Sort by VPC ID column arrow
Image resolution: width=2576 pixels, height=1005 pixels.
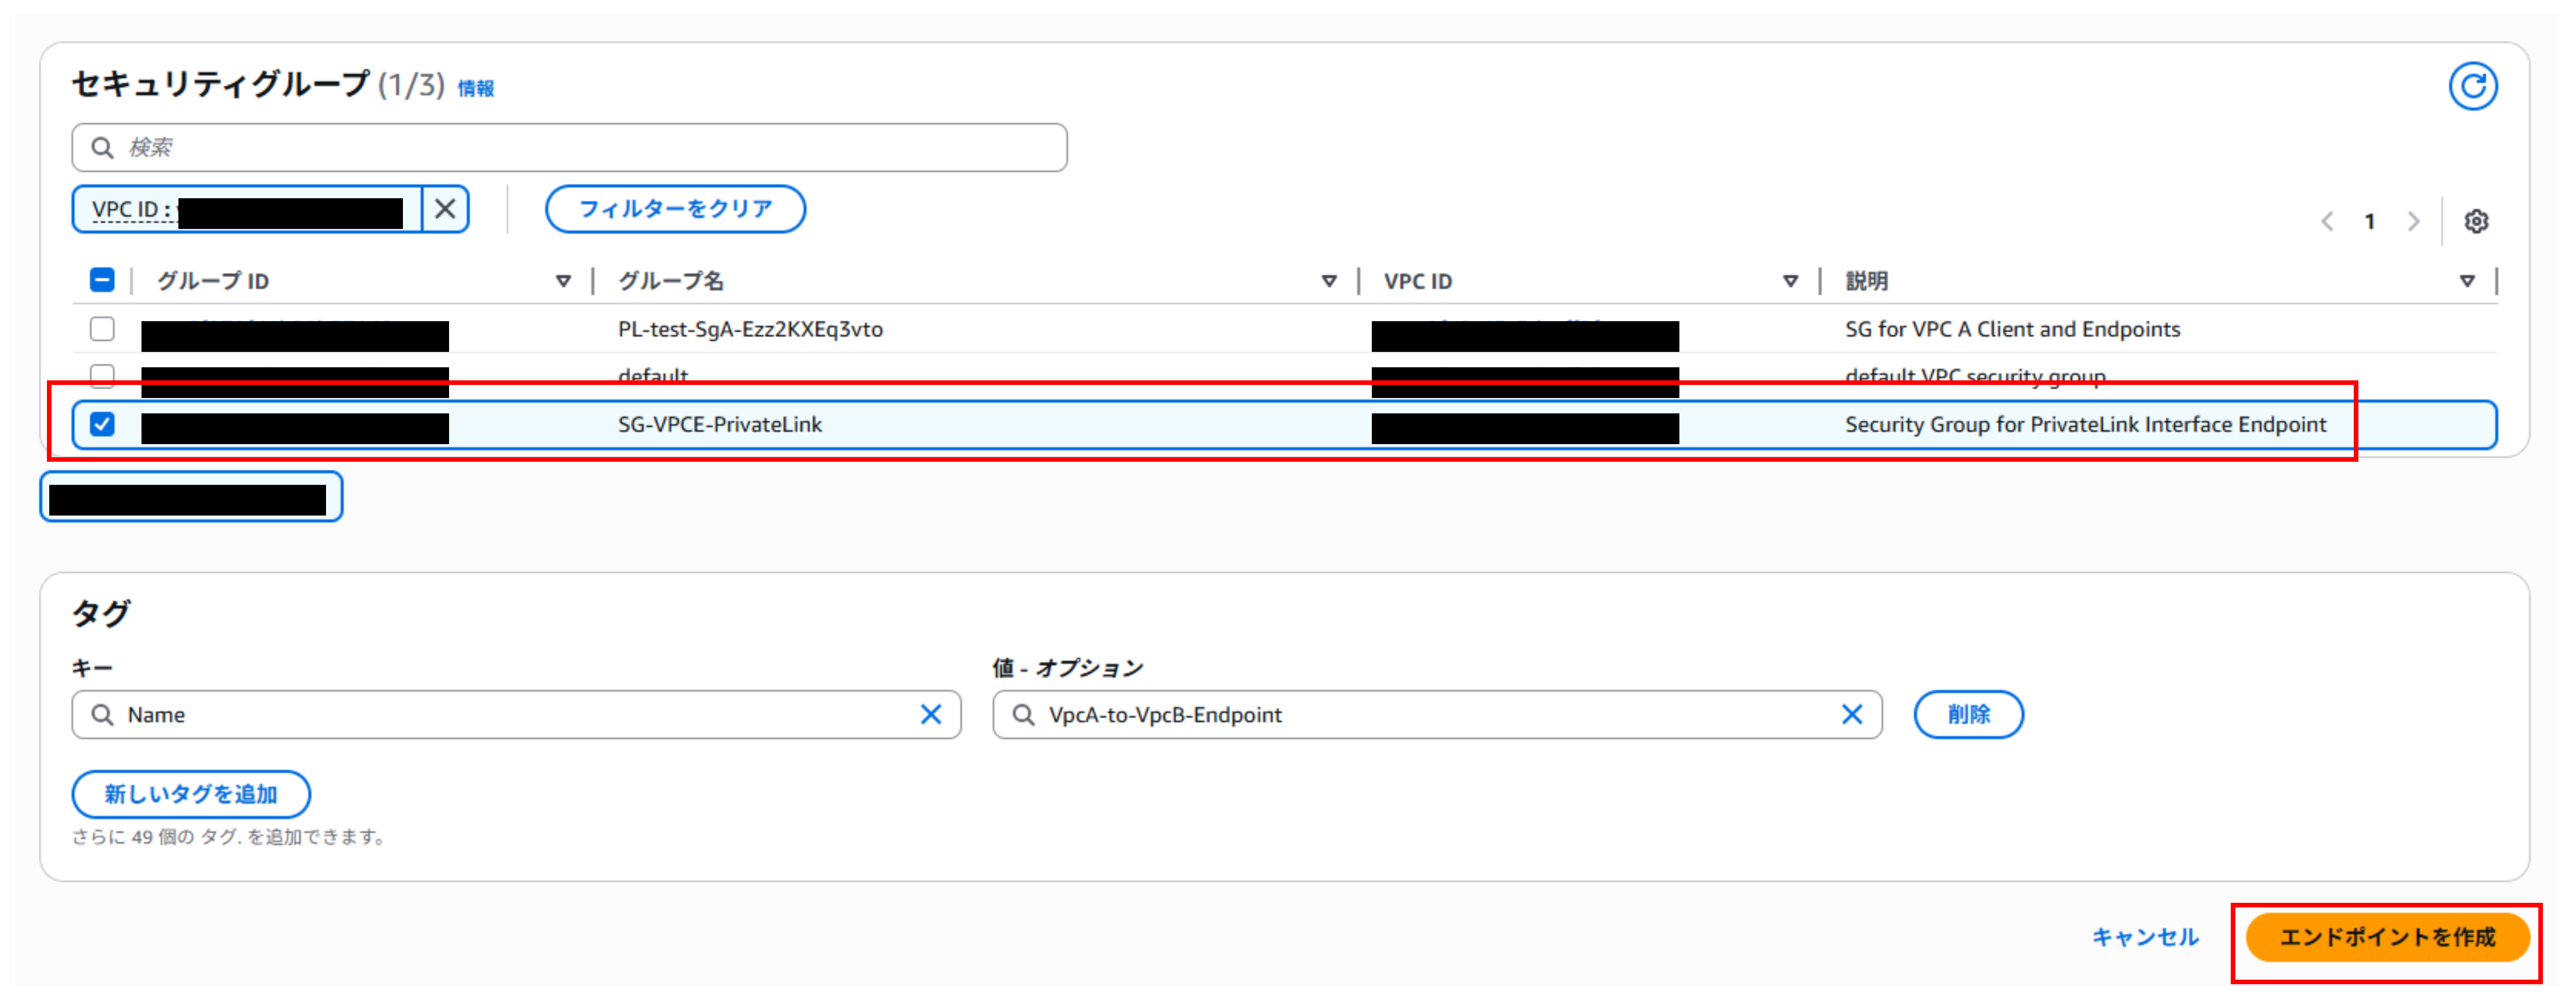[x=1790, y=282]
